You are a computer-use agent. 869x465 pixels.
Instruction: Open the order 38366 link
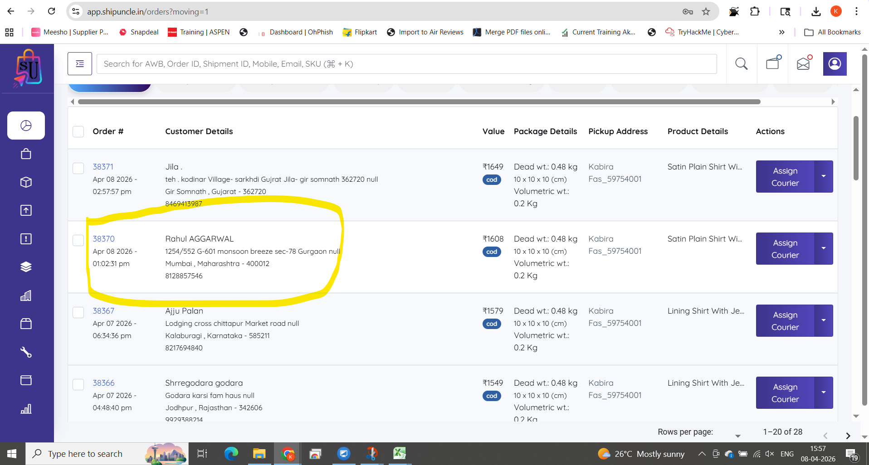click(103, 383)
